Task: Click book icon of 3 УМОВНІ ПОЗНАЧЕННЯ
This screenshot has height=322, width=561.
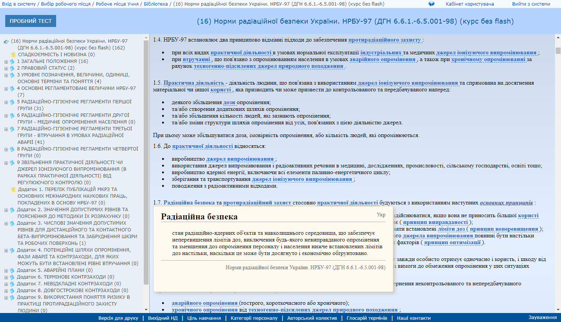Action: [x=12, y=75]
